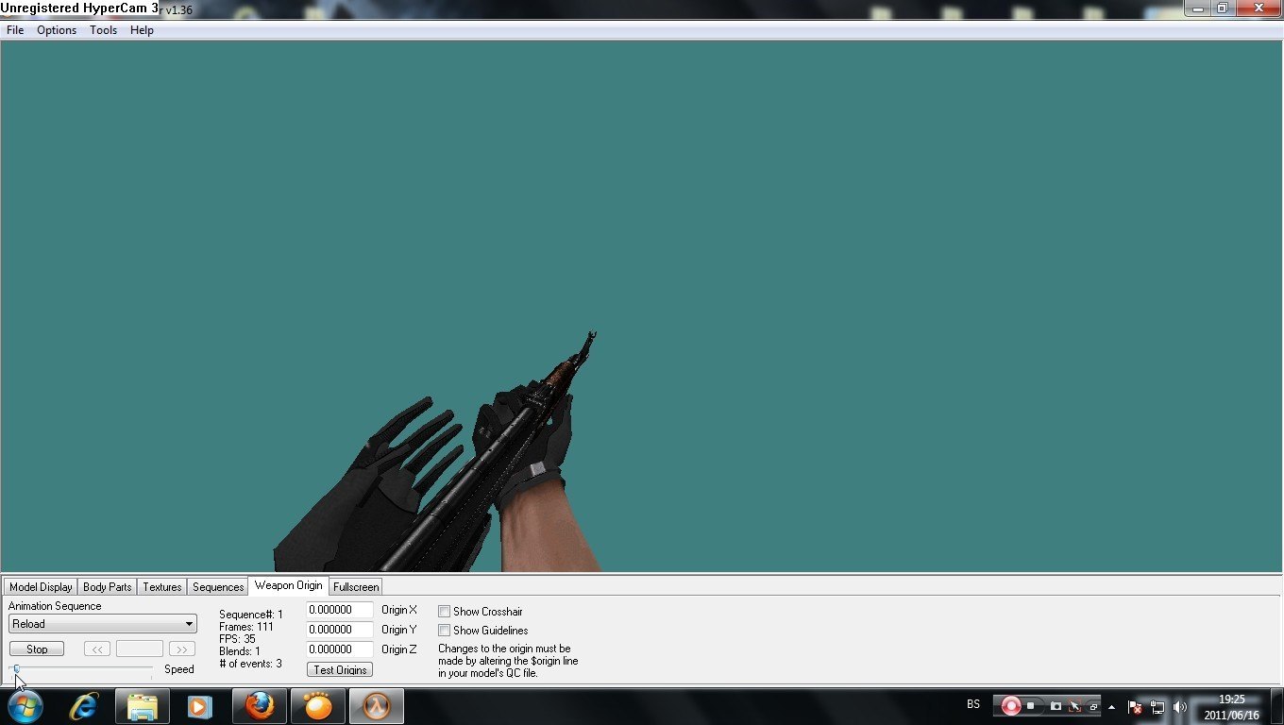Open Windows Media Player from taskbar

200,706
